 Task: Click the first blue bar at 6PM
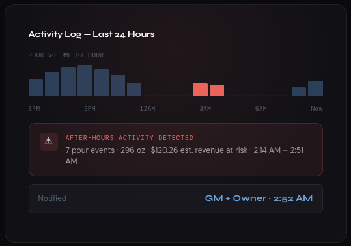pos(36,88)
